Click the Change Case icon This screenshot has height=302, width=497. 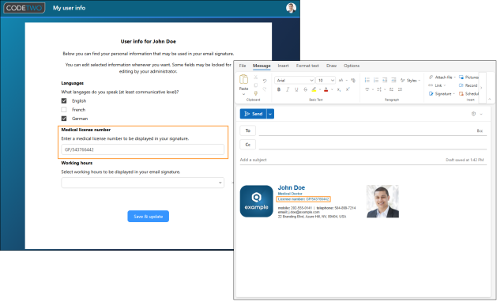pyautogui.click(x=341, y=81)
